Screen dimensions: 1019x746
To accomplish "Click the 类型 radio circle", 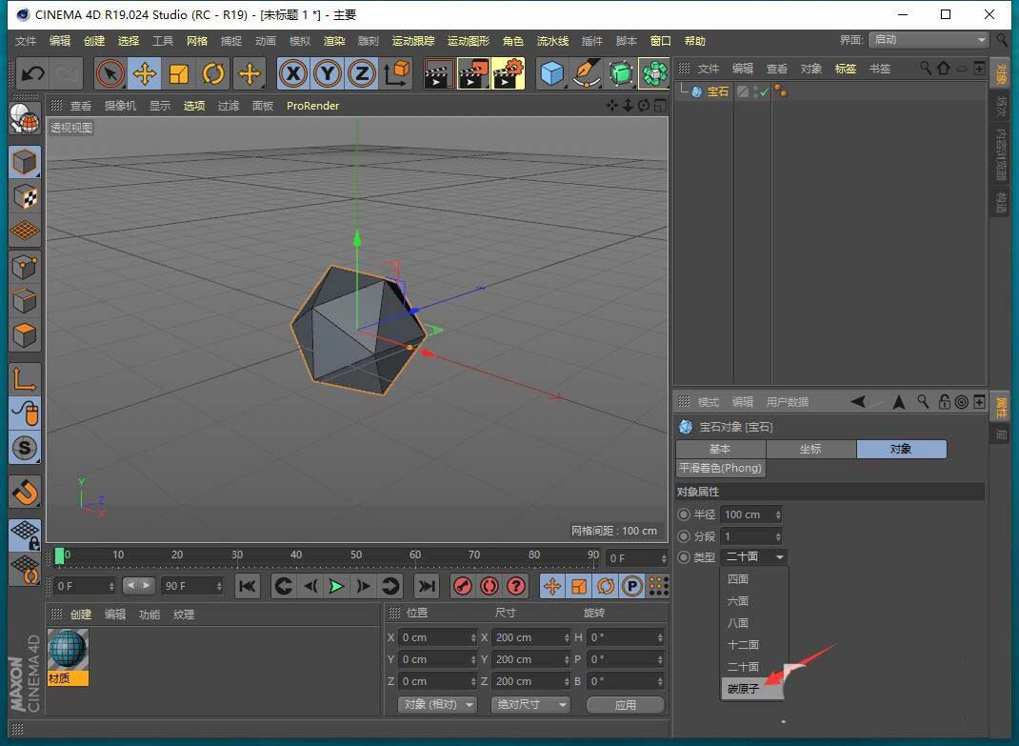I will 684,557.
